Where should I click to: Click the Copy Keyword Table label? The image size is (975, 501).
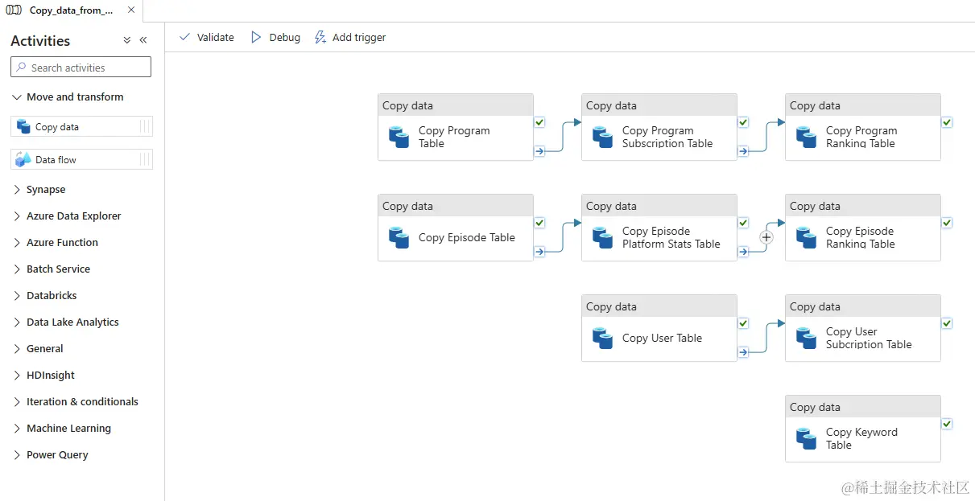[x=861, y=438]
